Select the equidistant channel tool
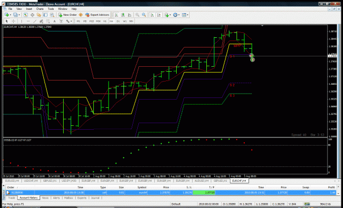 pyautogui.click(x=41, y=21)
